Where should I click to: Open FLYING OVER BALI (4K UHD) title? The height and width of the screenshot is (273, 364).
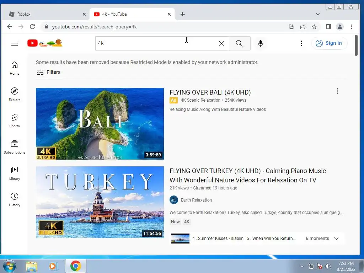point(210,92)
